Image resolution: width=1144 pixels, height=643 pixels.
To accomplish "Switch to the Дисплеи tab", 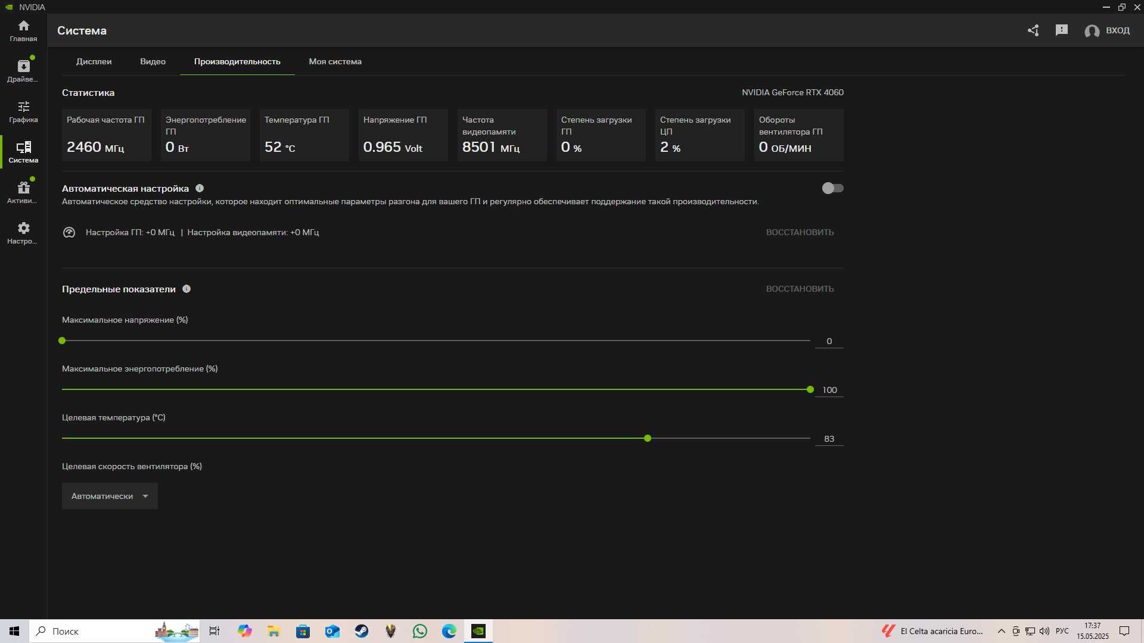I will pyautogui.click(x=94, y=61).
